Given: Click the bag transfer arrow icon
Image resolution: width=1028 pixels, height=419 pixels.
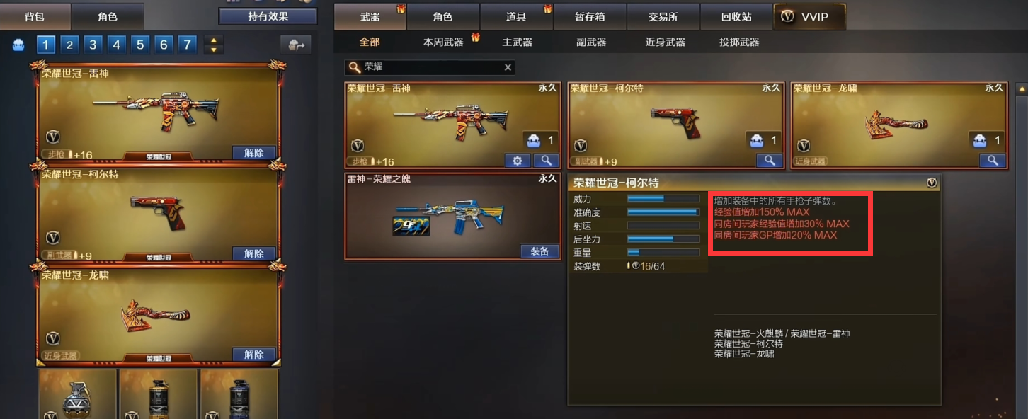Looking at the screenshot, I should click(x=296, y=45).
